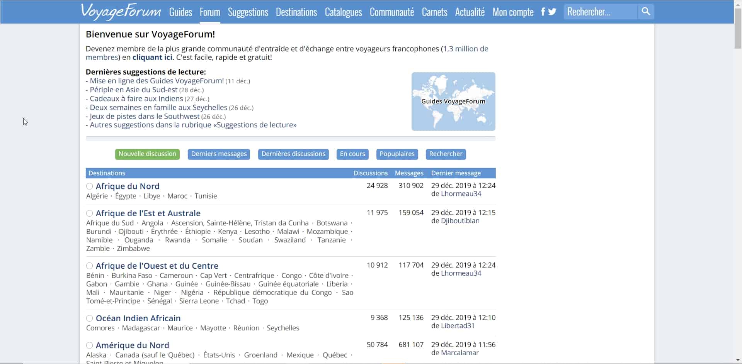Click the status circle beside Amérique du Nord

(x=89, y=345)
